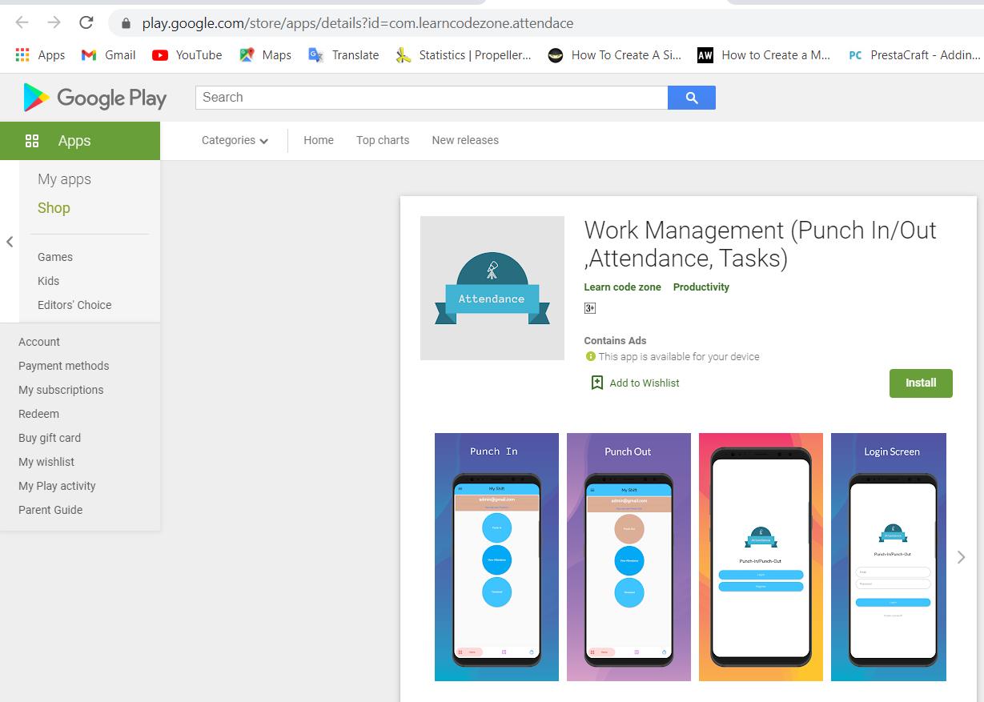Image resolution: width=984 pixels, height=702 pixels.
Task: Click the Google Play search field
Action: [431, 98]
